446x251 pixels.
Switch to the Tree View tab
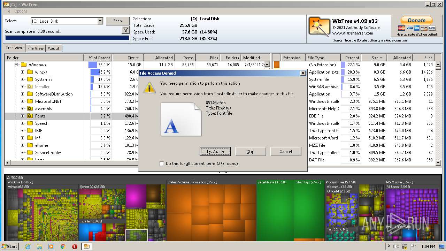click(x=15, y=48)
